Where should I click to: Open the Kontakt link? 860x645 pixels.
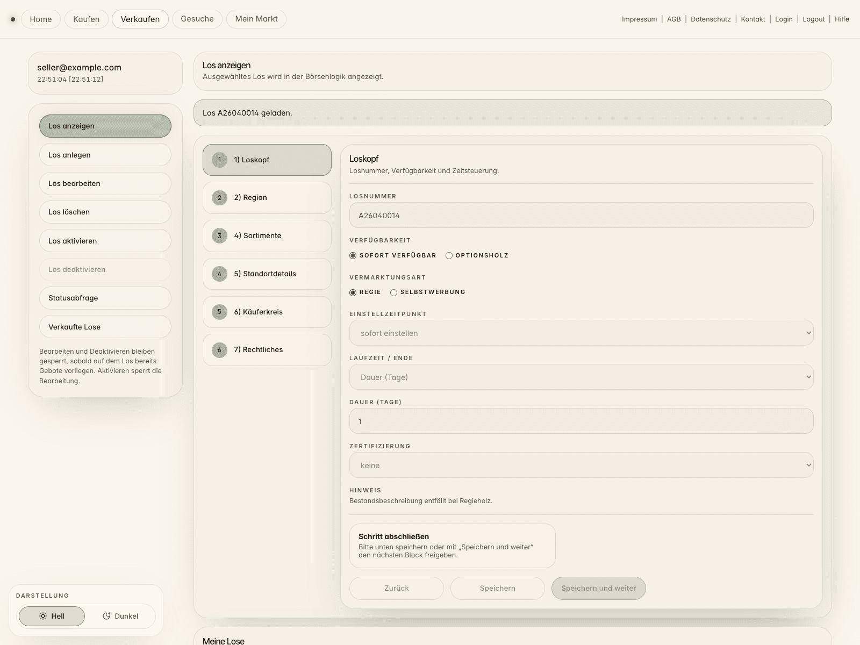pyautogui.click(x=753, y=19)
